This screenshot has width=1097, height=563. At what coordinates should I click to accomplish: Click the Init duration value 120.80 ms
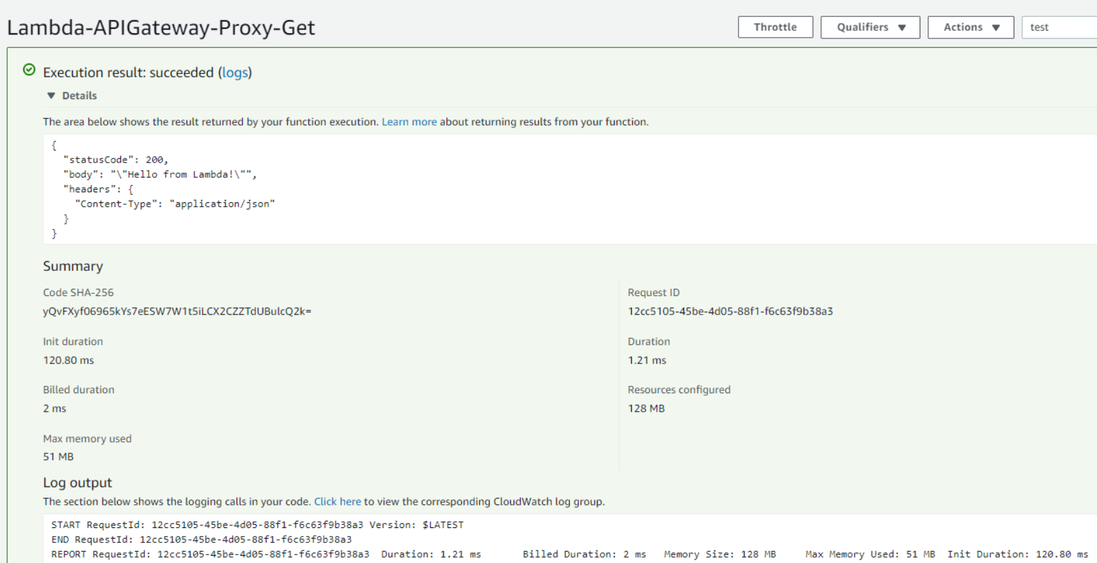tap(68, 360)
